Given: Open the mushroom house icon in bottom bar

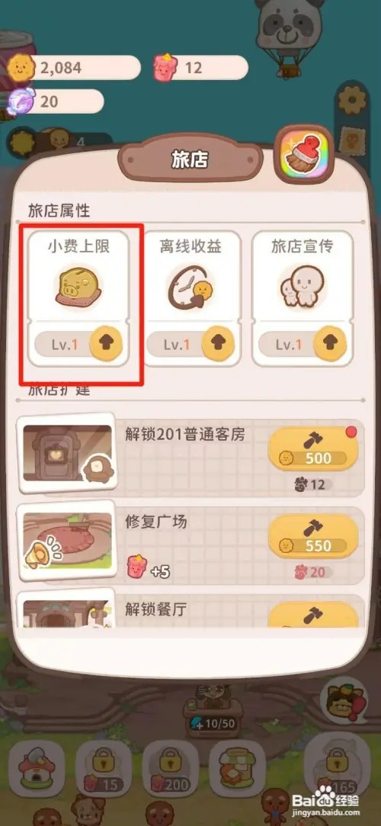Looking at the screenshot, I should pos(37,769).
